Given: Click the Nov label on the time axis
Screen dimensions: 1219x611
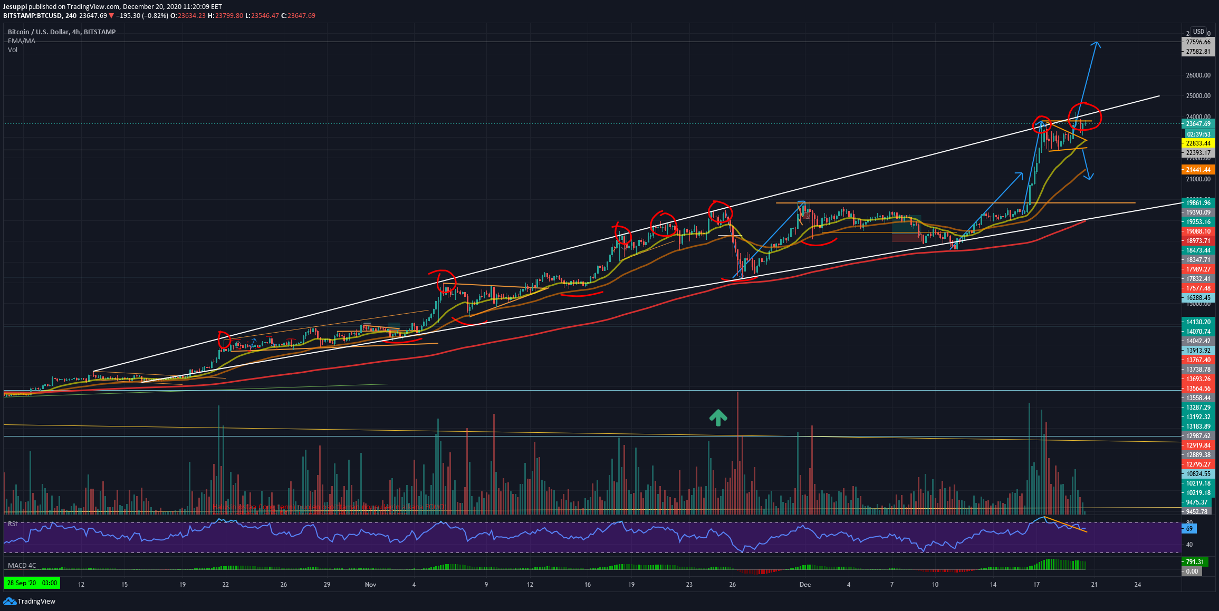Looking at the screenshot, I should (x=370, y=585).
